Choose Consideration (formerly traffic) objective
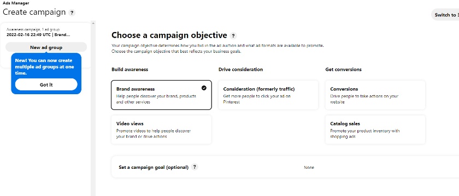The height and width of the screenshot is (196, 459). 268,95
